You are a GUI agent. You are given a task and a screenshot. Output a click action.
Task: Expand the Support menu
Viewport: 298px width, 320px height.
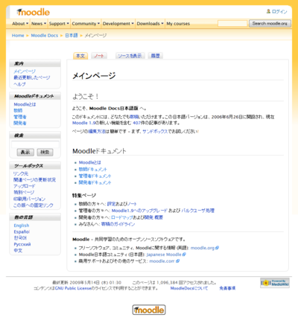click(x=59, y=24)
